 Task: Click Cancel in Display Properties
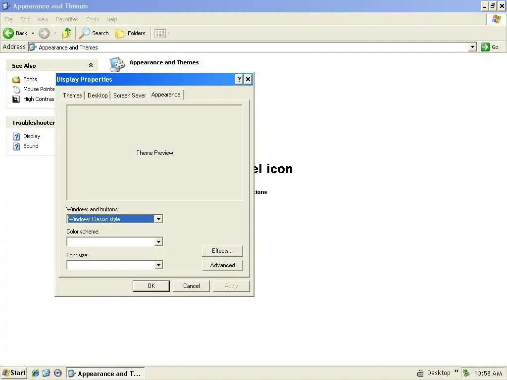pyautogui.click(x=192, y=286)
